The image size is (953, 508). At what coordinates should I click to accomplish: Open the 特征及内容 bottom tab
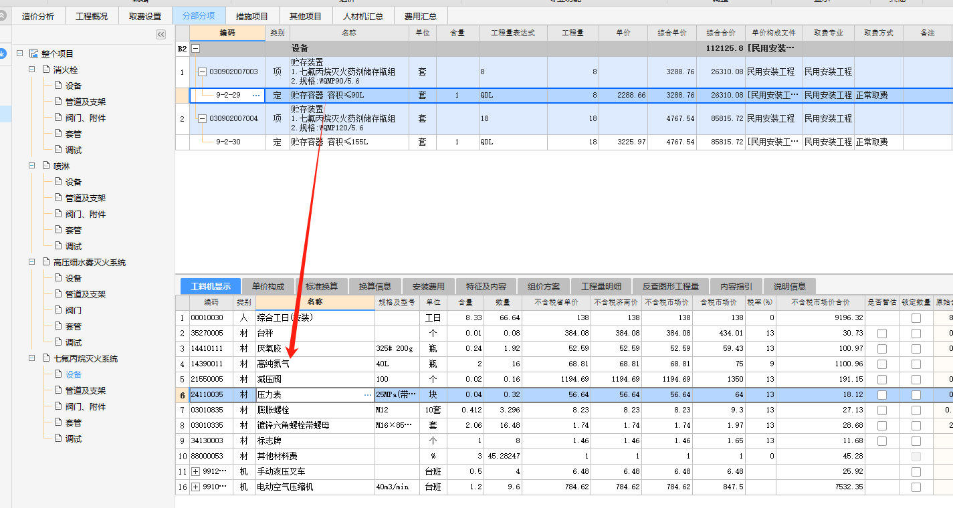coord(486,286)
